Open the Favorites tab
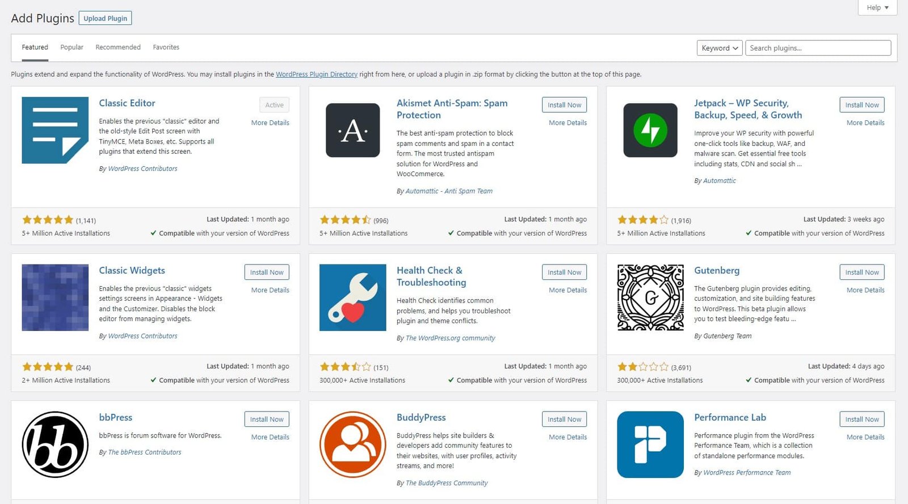Screen dimensions: 908x504 (166, 47)
